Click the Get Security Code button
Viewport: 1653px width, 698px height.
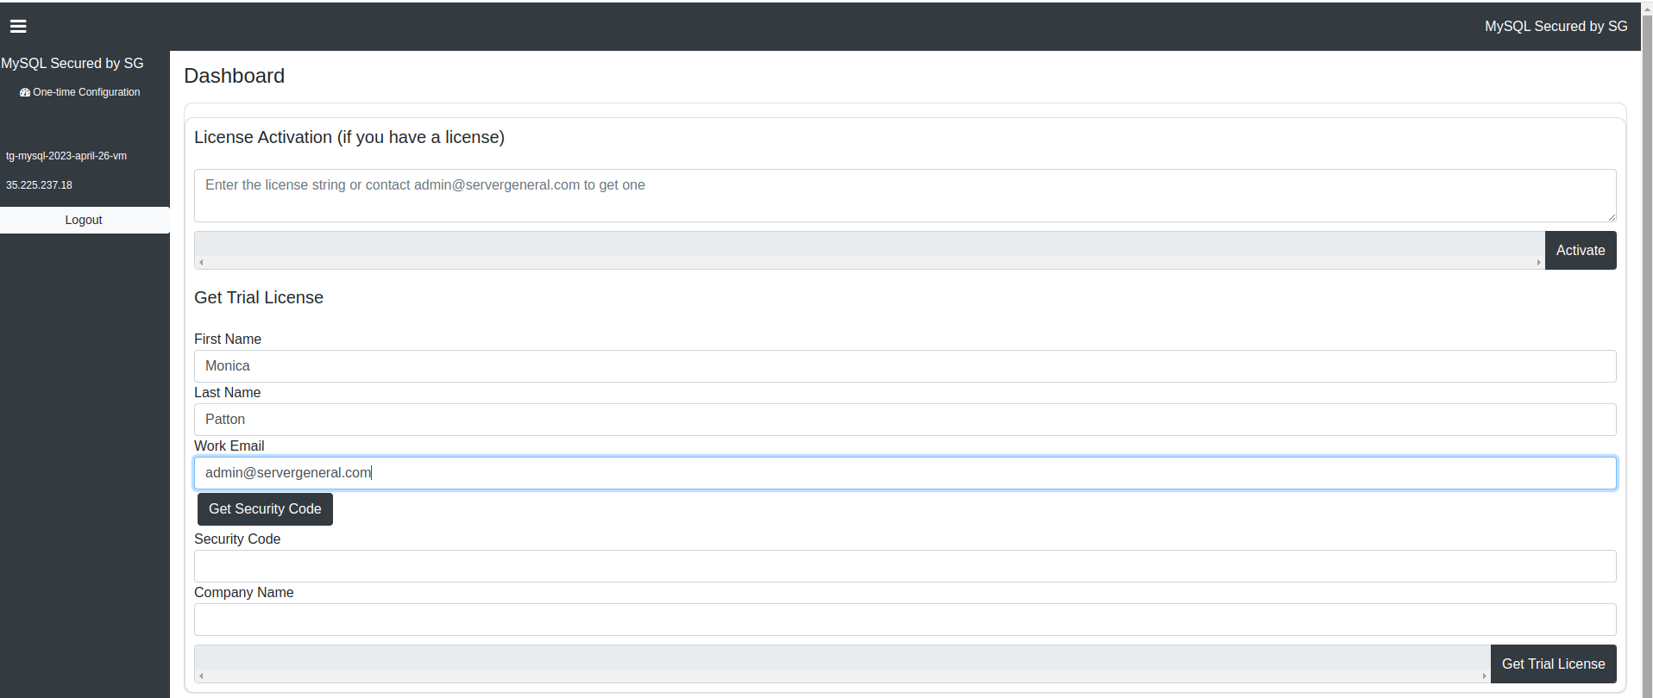[265, 509]
